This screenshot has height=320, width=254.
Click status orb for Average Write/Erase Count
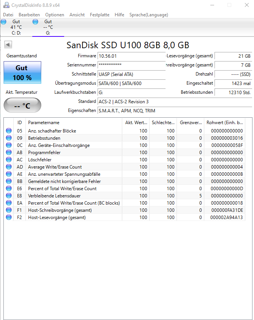tap(9, 167)
